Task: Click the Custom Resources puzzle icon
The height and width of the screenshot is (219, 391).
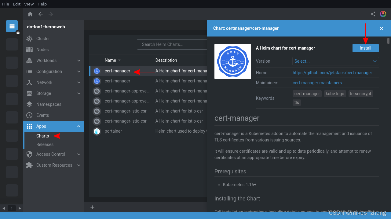Action: point(29,165)
